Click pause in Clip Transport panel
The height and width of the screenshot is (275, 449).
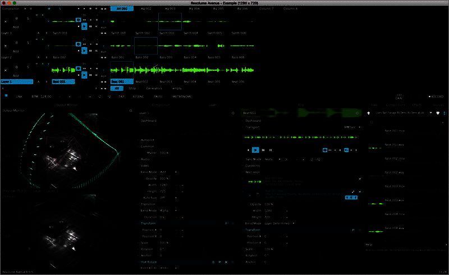(x=263, y=150)
